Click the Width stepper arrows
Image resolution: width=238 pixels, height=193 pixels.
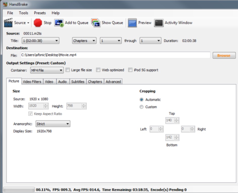[46, 106]
